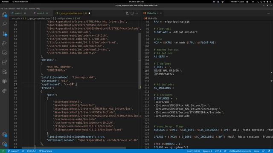Open the Run and Debug view

4,43
